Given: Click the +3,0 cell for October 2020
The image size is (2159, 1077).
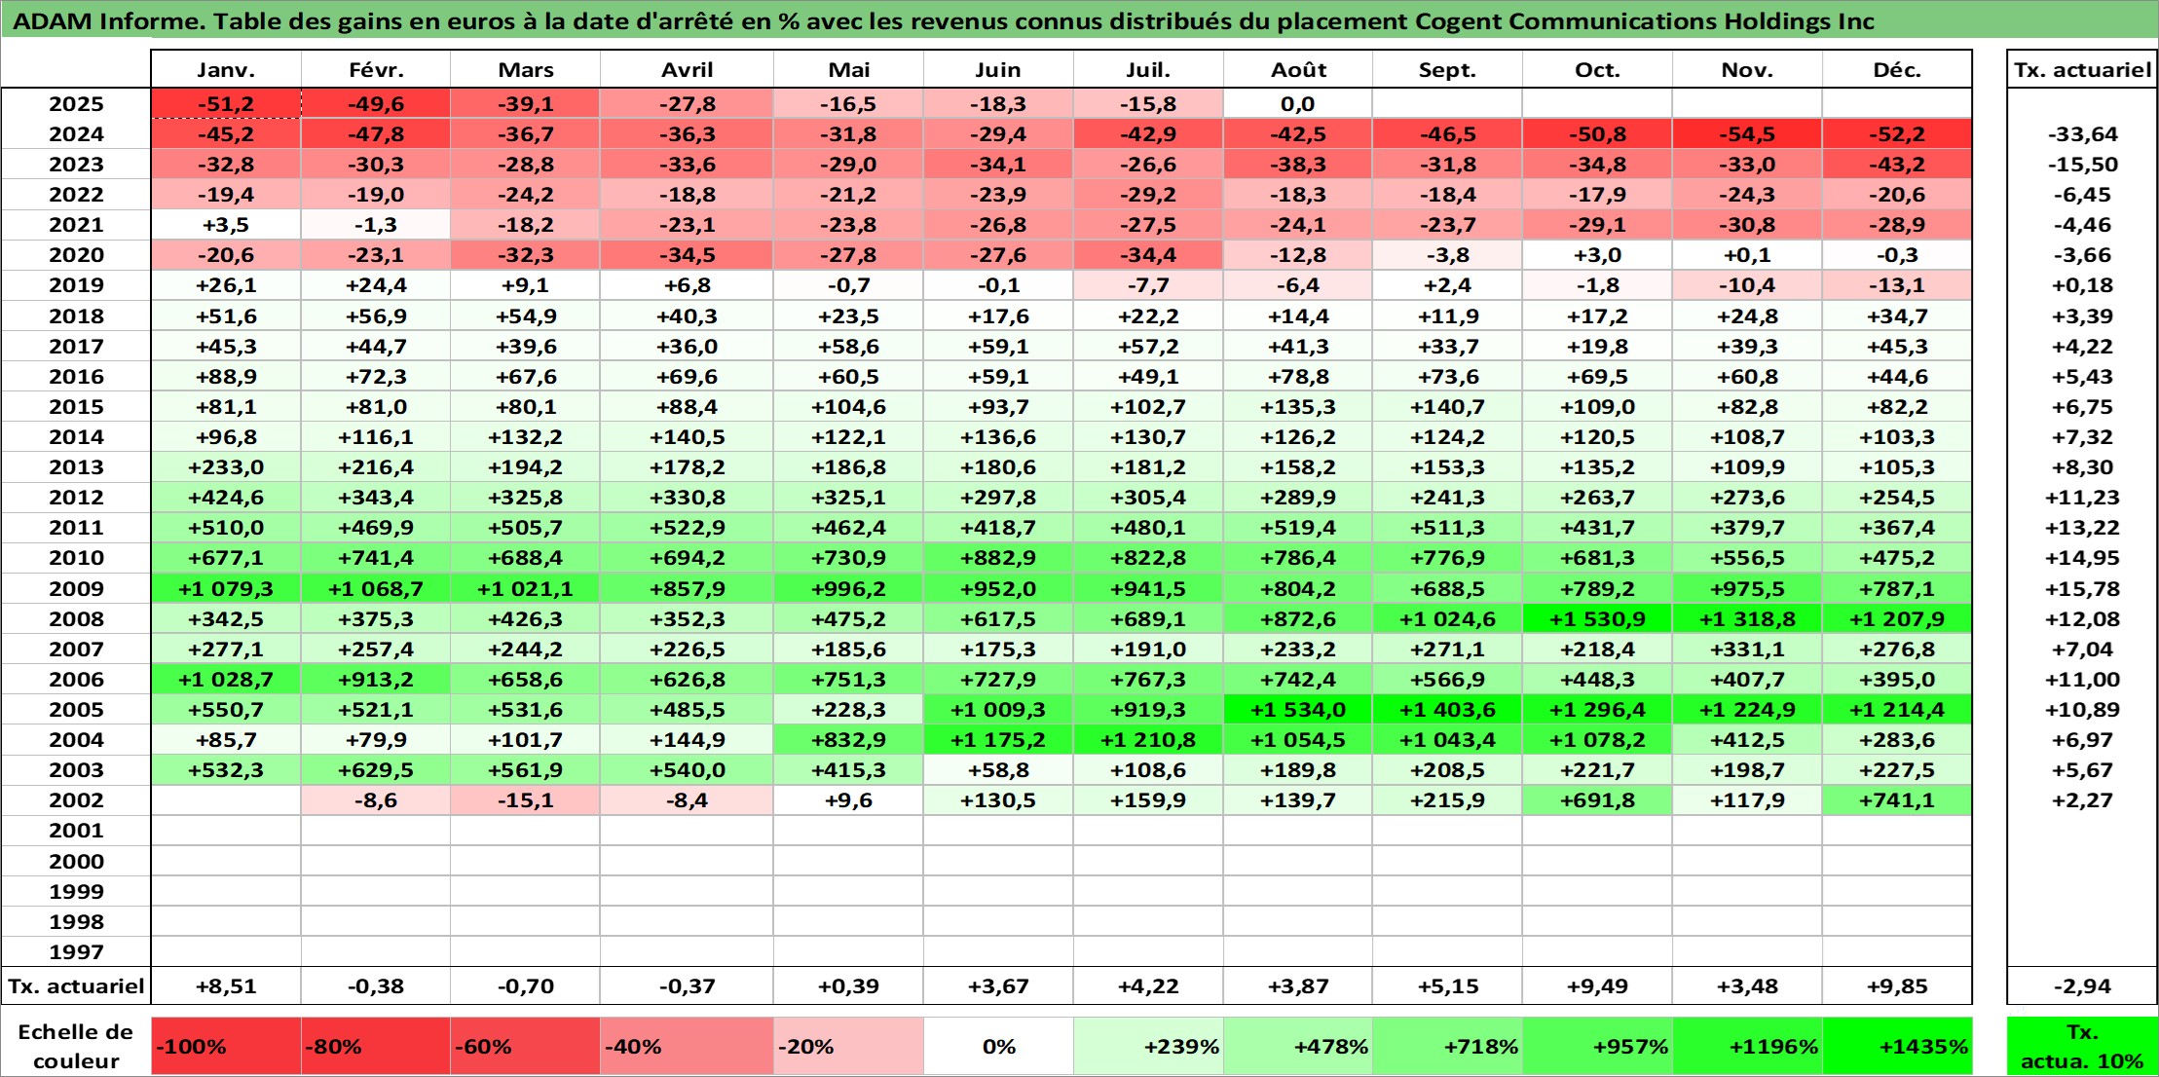Looking at the screenshot, I should click(x=1597, y=255).
